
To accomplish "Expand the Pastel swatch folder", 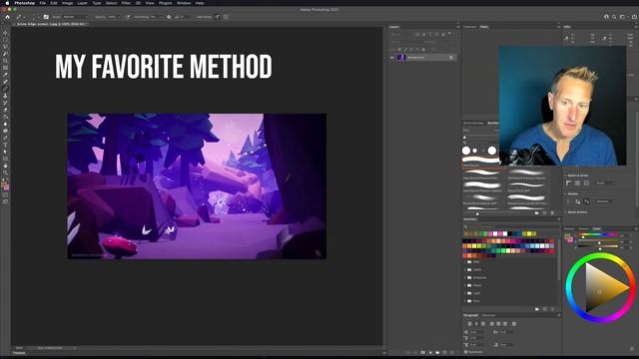I will tap(465, 285).
